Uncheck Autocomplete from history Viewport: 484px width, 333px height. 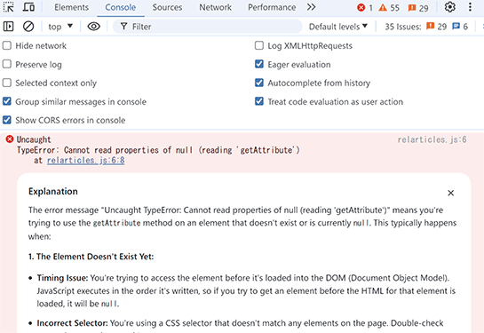click(x=259, y=83)
